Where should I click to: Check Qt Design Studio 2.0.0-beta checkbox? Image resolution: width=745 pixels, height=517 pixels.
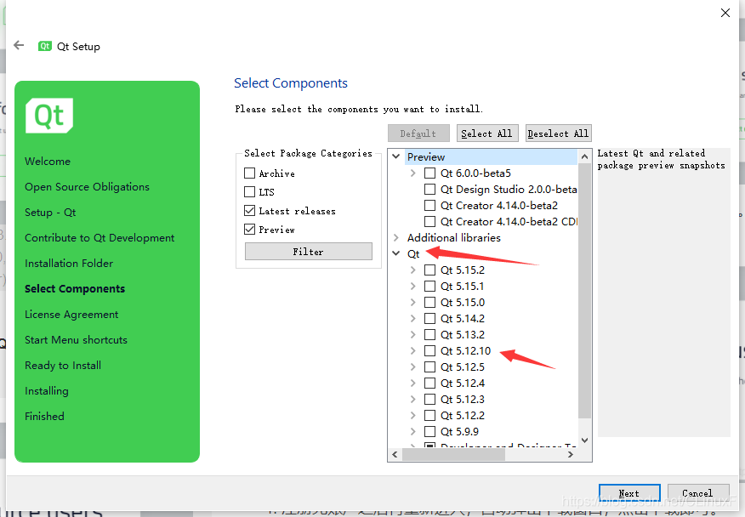coord(429,189)
